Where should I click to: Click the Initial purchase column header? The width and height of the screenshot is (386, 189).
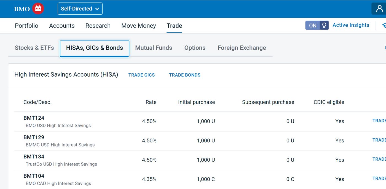point(197,102)
